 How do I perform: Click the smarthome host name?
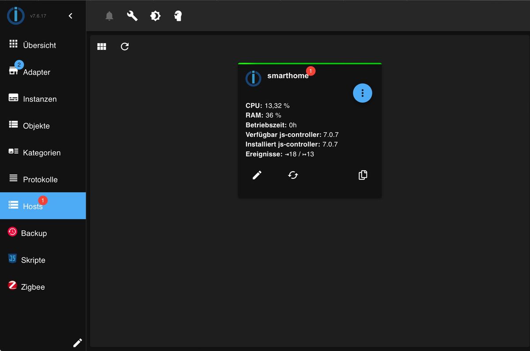pyautogui.click(x=288, y=76)
